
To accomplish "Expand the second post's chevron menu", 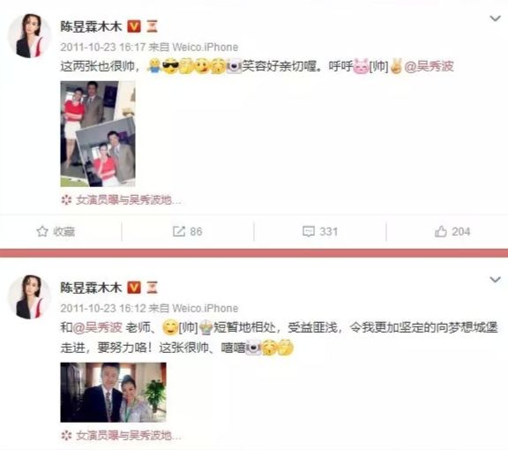I will pyautogui.click(x=495, y=280).
